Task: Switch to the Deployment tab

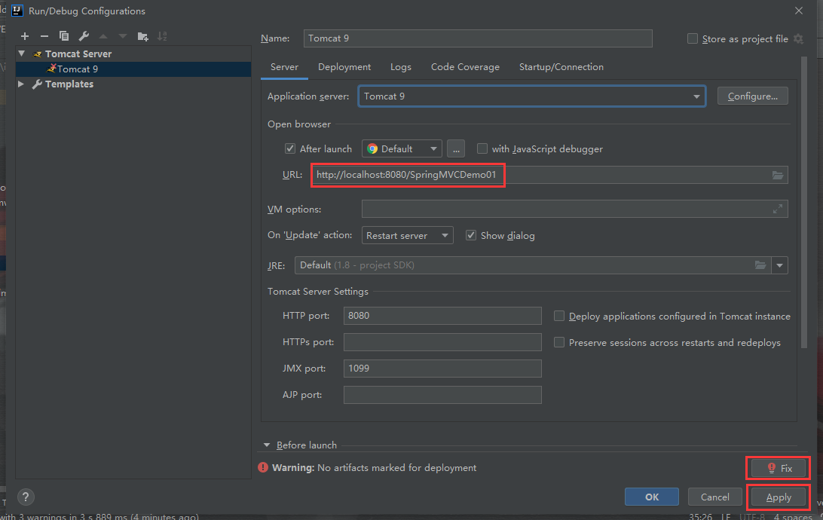Action: coord(344,67)
